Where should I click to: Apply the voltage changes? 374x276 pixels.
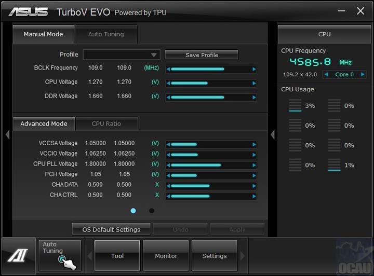[x=237, y=229]
